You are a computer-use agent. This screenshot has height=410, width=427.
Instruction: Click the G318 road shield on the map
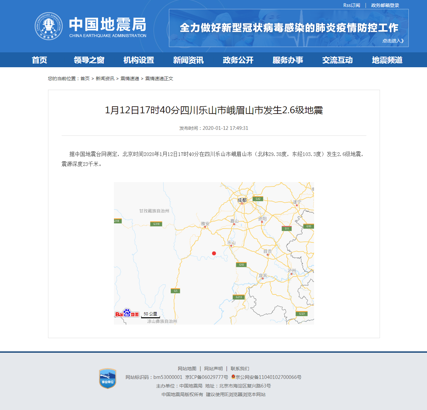156,224
